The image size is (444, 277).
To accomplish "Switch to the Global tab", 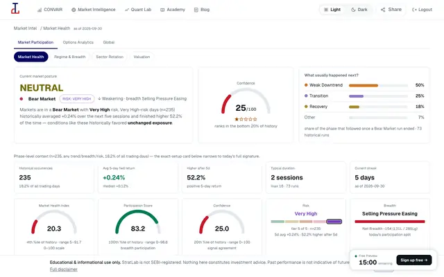I will [109, 42].
